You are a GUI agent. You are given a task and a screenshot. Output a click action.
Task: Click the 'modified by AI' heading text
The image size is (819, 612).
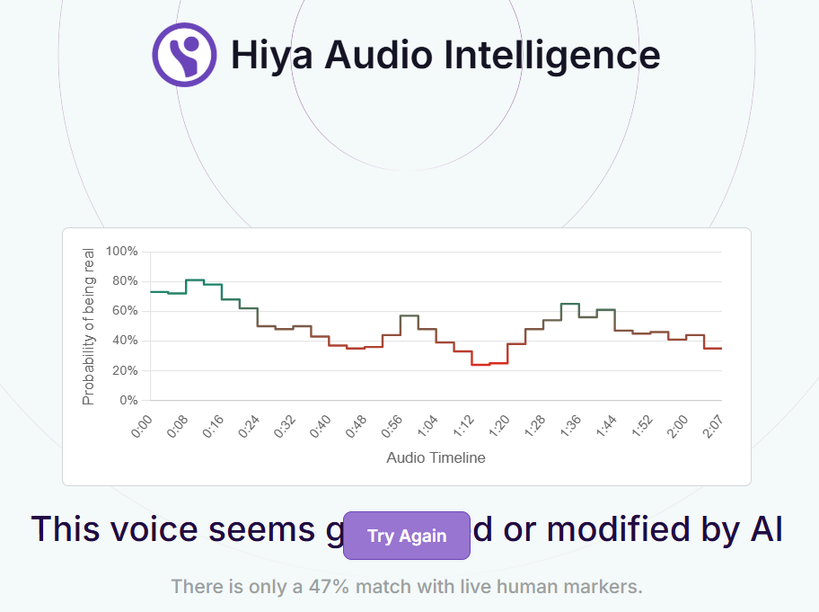[665, 529]
